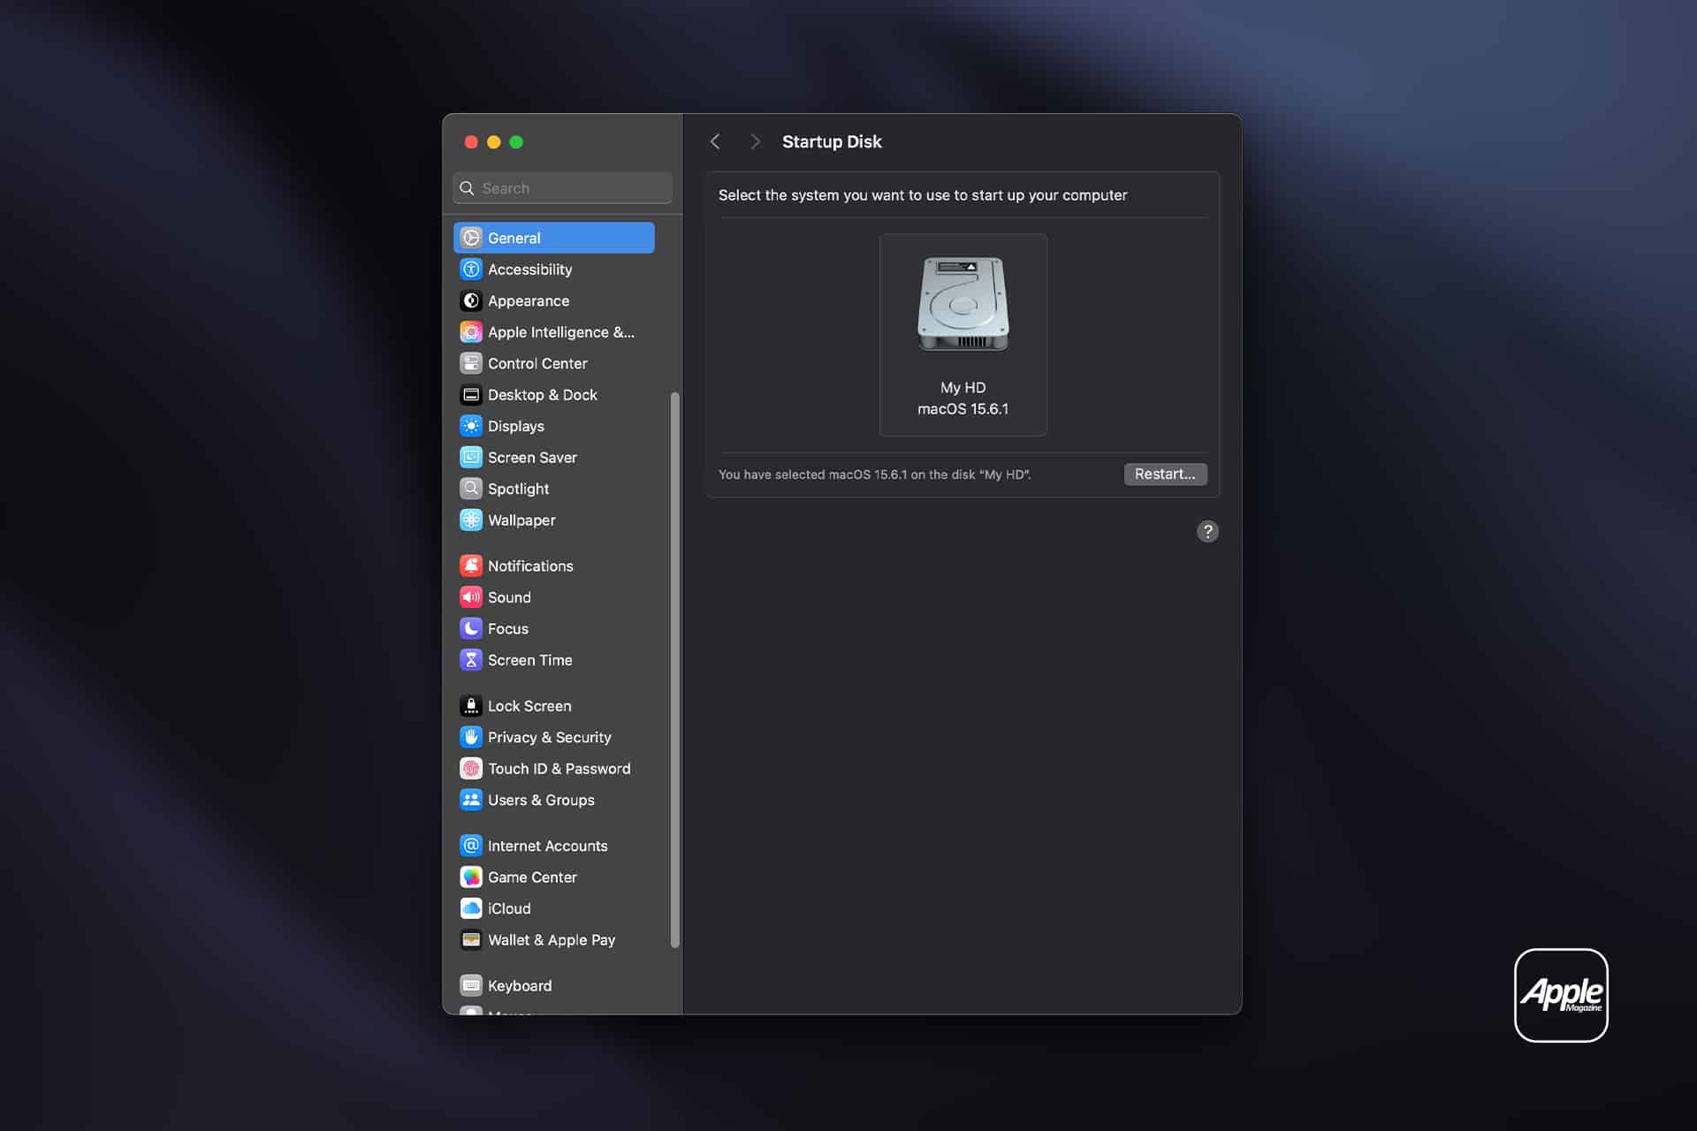Open Apple Intelligence & Siri icon
The width and height of the screenshot is (1697, 1131).
(471, 332)
